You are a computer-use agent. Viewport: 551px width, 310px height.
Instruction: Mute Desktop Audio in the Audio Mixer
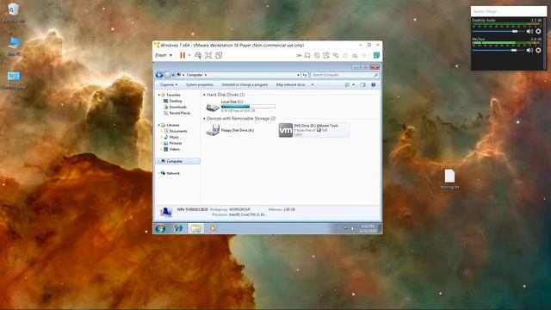tap(529, 31)
